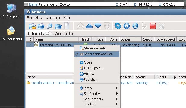
Task: Click Downloading status of tettnang torrent
Action: (x=130, y=45)
